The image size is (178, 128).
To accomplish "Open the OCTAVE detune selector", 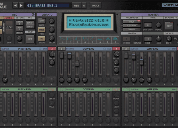I will (x=20, y=23).
